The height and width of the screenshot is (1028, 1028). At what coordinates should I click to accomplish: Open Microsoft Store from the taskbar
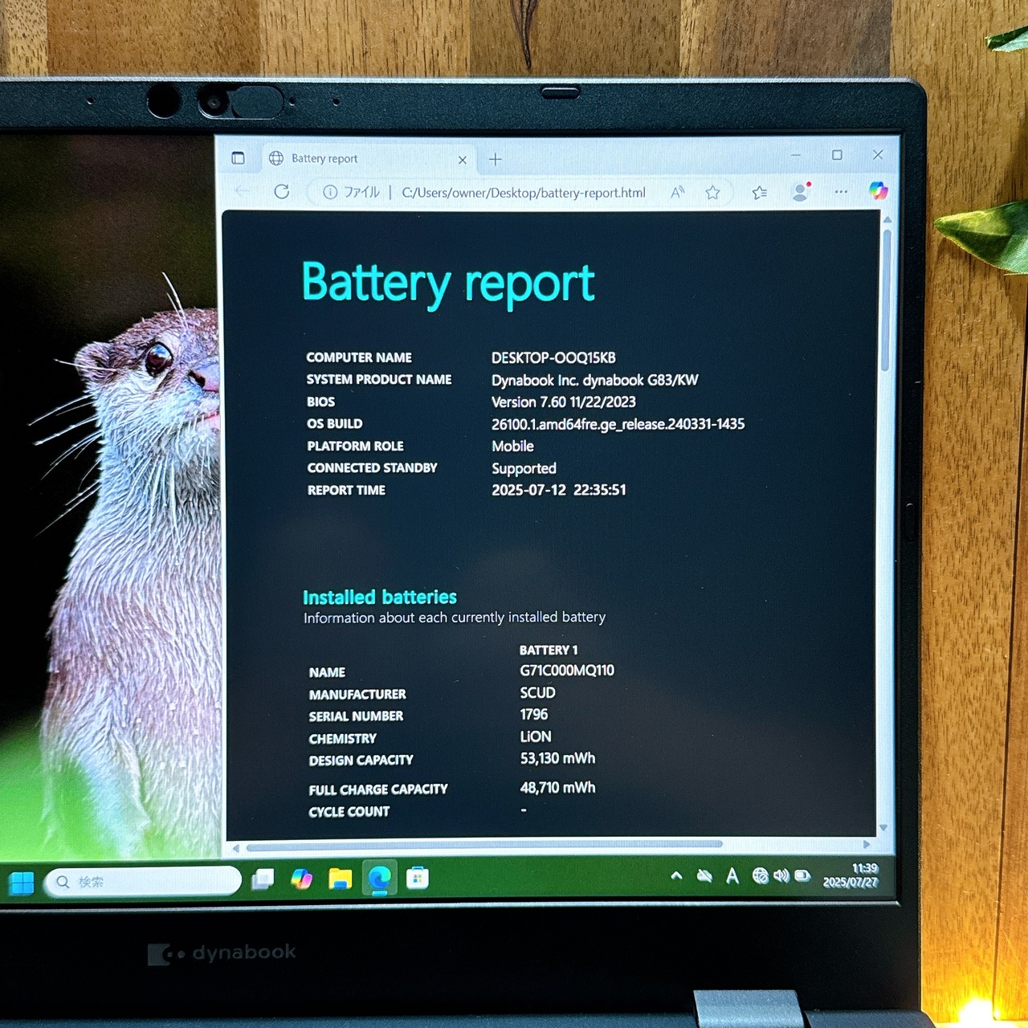click(x=417, y=879)
